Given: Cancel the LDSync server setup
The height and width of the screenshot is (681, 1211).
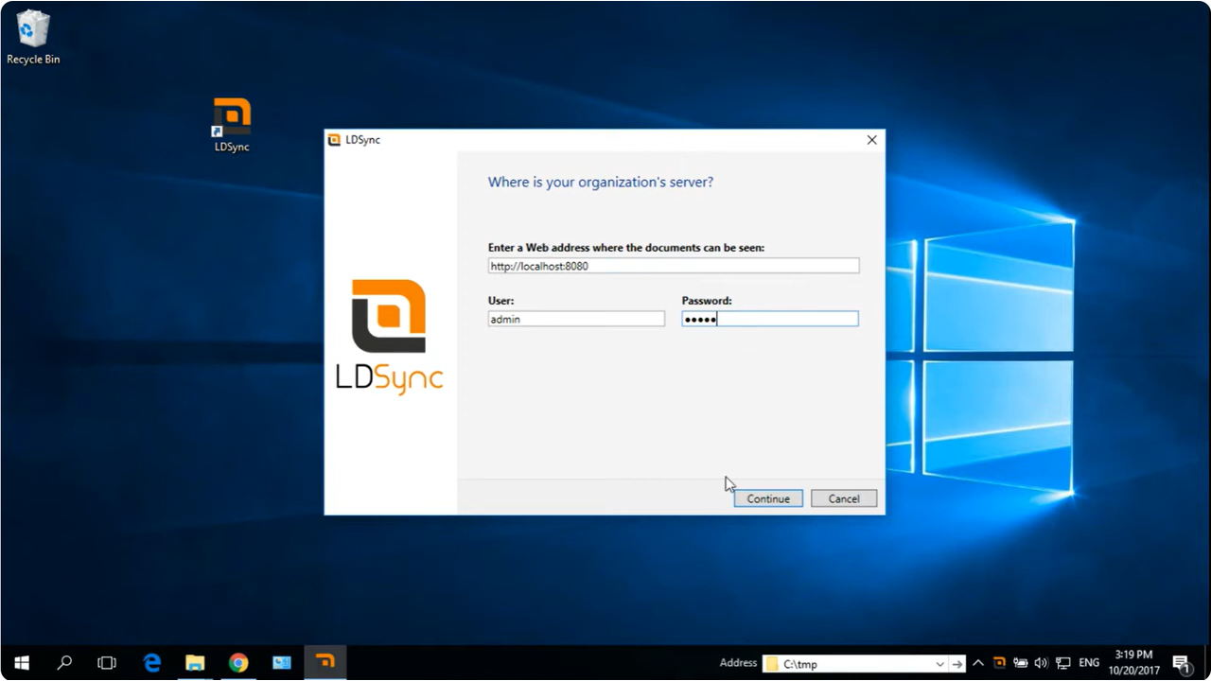Looking at the screenshot, I should coord(843,498).
